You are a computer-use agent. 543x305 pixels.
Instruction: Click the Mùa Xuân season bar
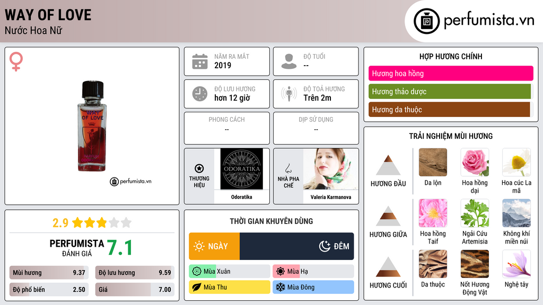[x=230, y=272]
